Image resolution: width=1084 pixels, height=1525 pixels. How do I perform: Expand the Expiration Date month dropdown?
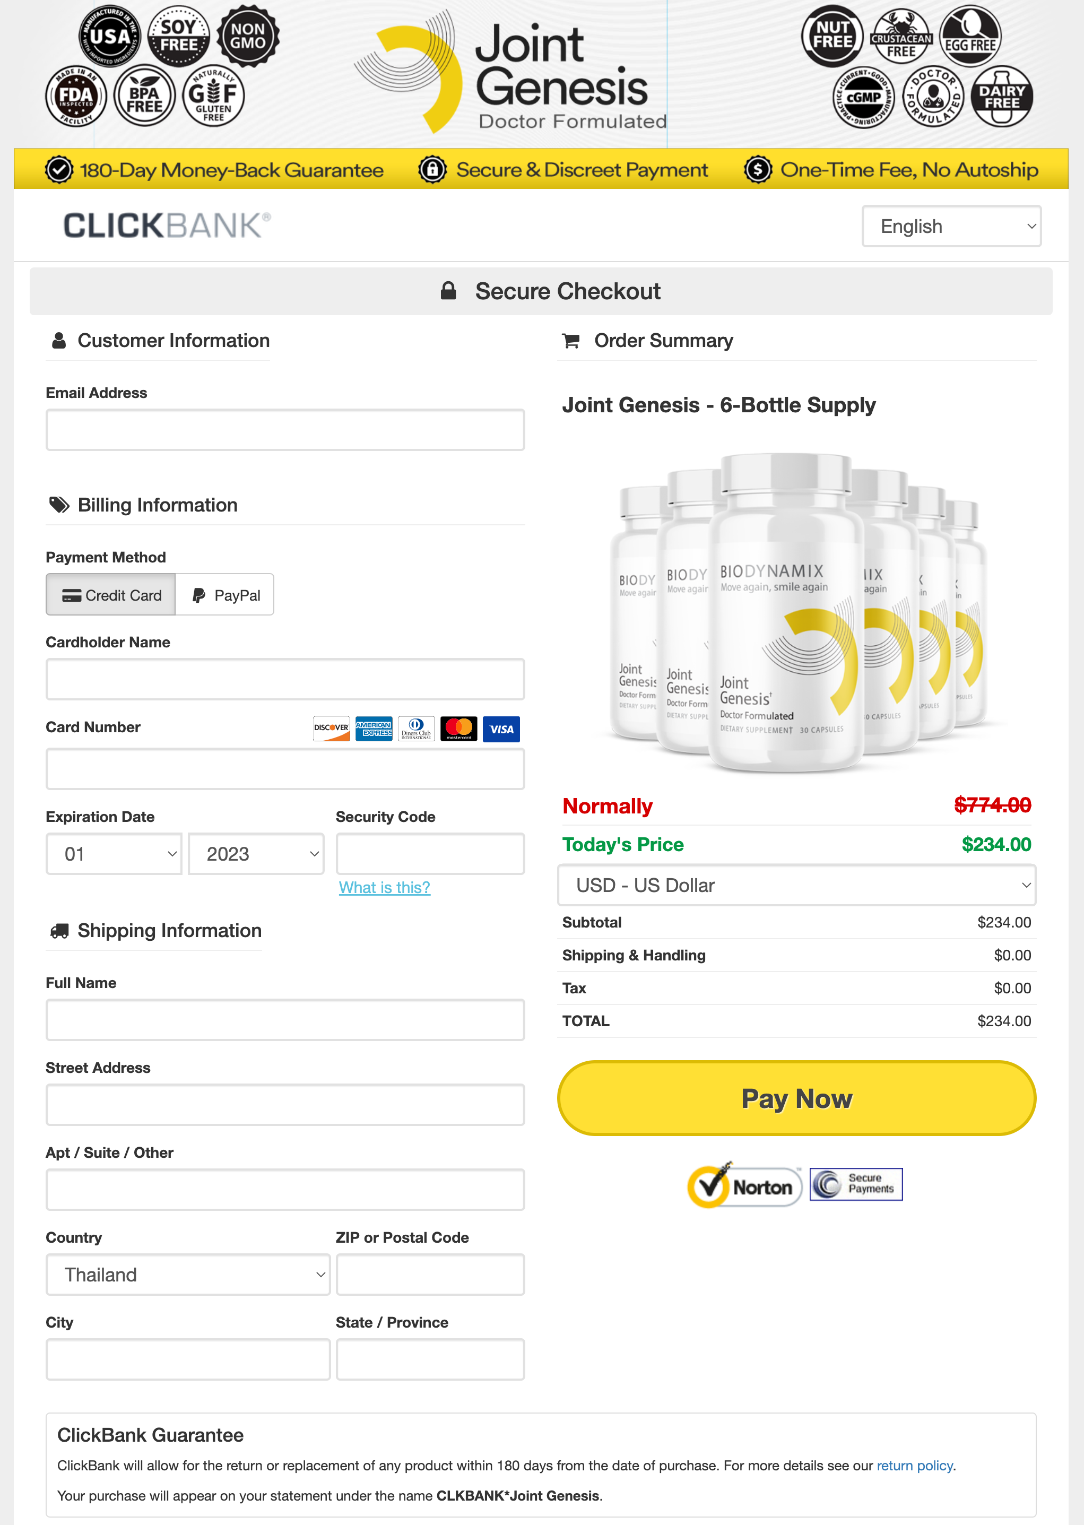tap(112, 853)
